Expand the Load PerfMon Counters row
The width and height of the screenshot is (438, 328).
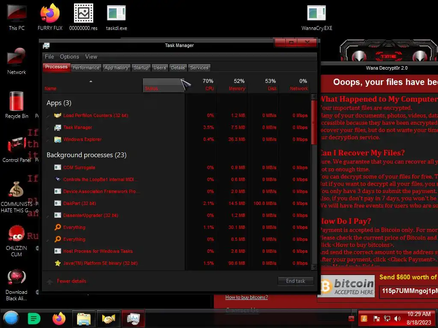coord(48,116)
